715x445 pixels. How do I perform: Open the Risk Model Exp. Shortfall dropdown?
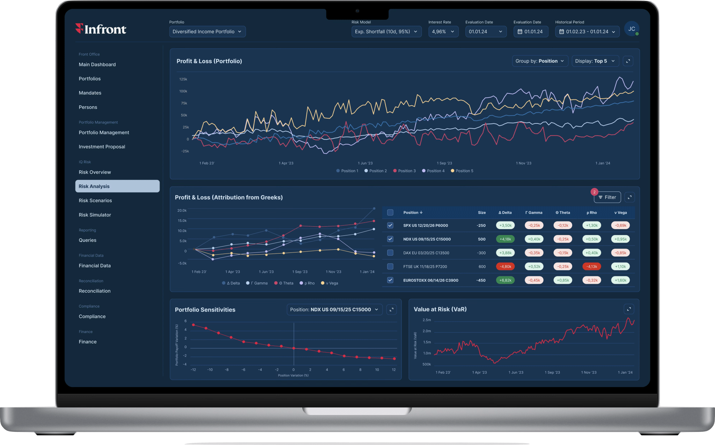click(x=386, y=32)
